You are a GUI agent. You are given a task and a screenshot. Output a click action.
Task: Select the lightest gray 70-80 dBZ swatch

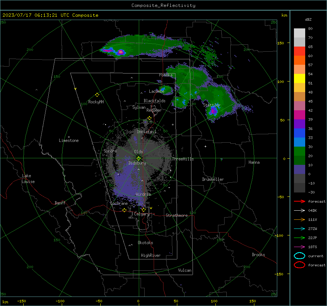tap(299, 33)
